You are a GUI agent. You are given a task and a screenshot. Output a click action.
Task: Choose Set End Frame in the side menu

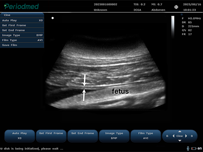tap(22, 30)
